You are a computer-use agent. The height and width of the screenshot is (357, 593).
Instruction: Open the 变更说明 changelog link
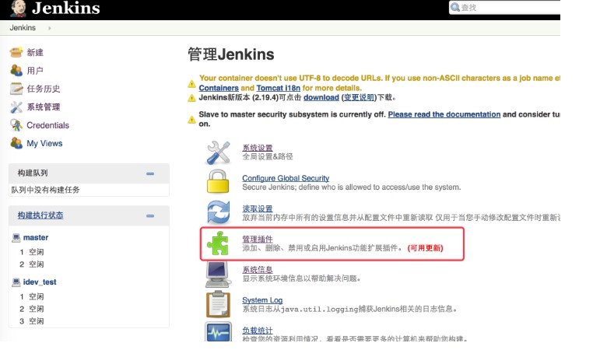coord(359,97)
